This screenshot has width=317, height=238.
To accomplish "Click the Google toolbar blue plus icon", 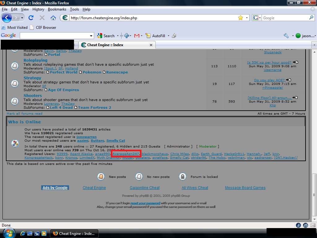I will [x=127, y=36].
